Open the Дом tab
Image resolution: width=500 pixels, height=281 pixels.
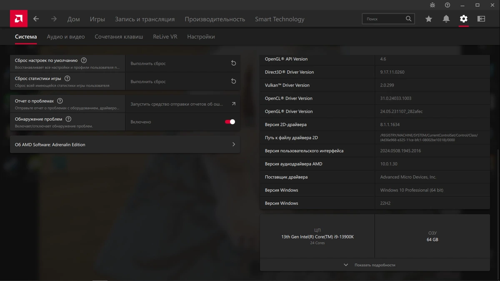[x=74, y=19]
